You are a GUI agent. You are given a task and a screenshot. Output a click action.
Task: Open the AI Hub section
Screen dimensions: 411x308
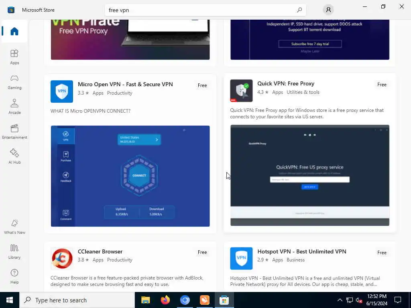tap(14, 156)
